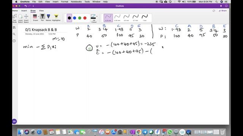Image resolution: width=243 pixels, height=136 pixels.
Task: Choose the black ink color
Action: point(69,18)
